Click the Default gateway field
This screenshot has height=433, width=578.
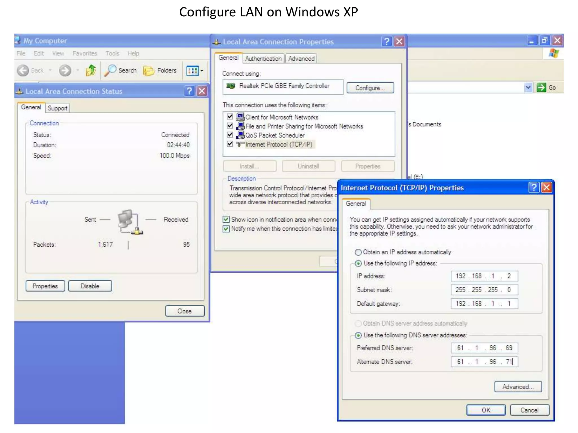[484, 304]
